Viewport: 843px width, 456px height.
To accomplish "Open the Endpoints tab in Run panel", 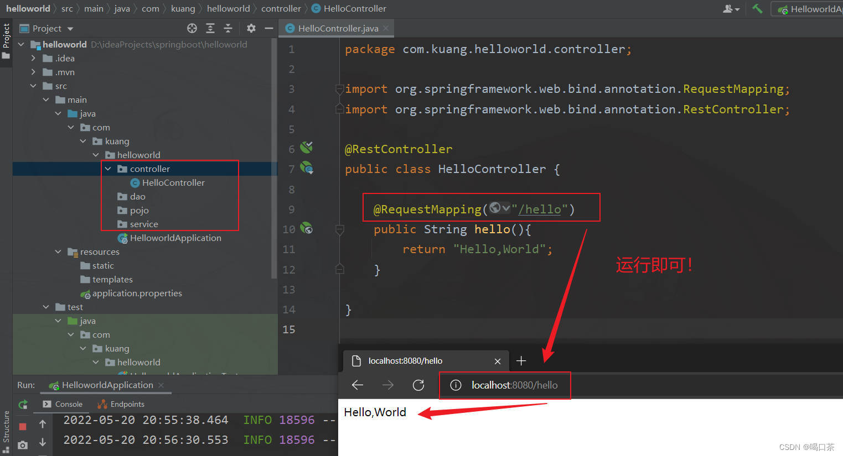I will pos(121,405).
